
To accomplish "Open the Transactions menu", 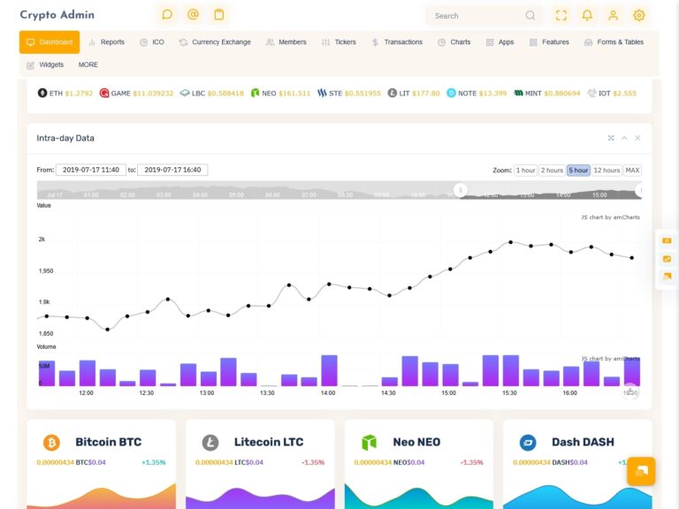I will [x=397, y=42].
